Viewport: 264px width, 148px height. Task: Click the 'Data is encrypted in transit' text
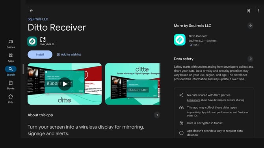point(205,123)
